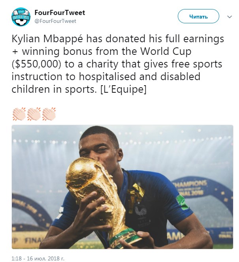Expand the tweet options chevron menu
Image resolution: width=239 pixels, height=262 pixels.
pyautogui.click(x=230, y=17)
